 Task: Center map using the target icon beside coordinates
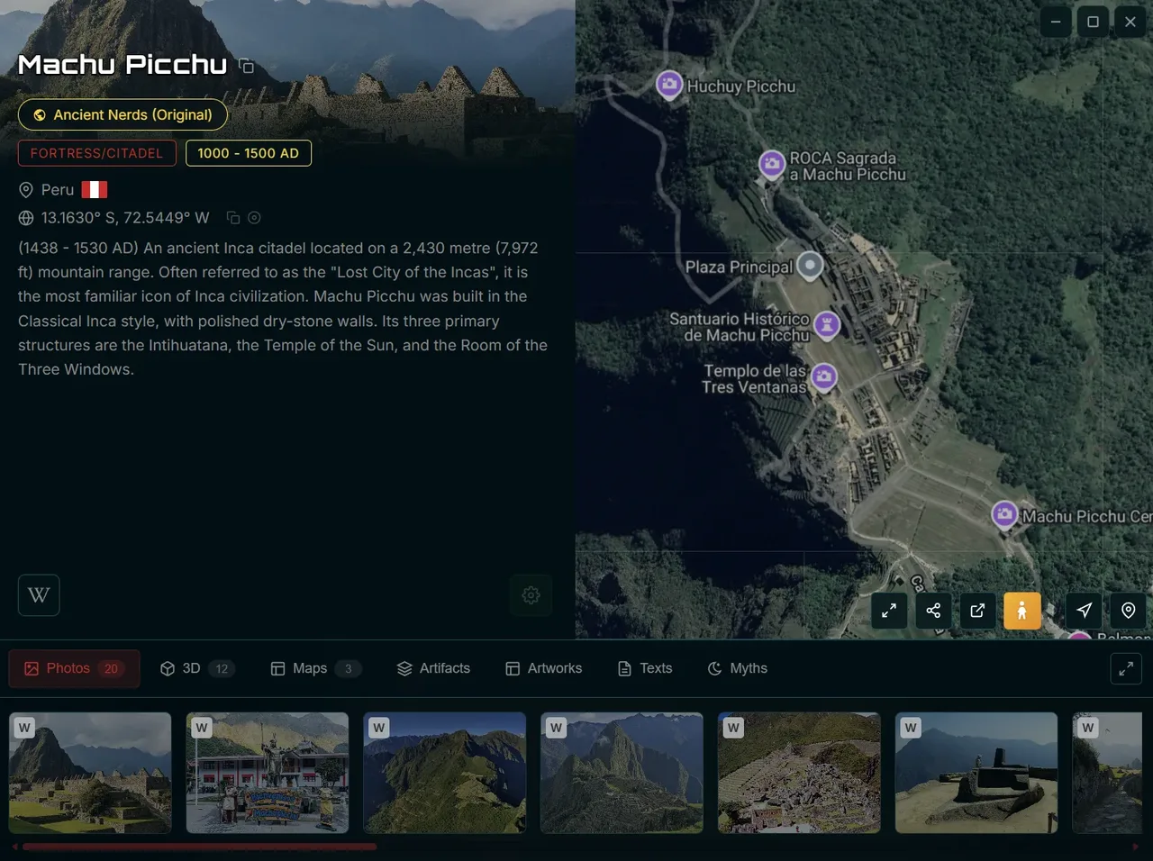(x=254, y=218)
